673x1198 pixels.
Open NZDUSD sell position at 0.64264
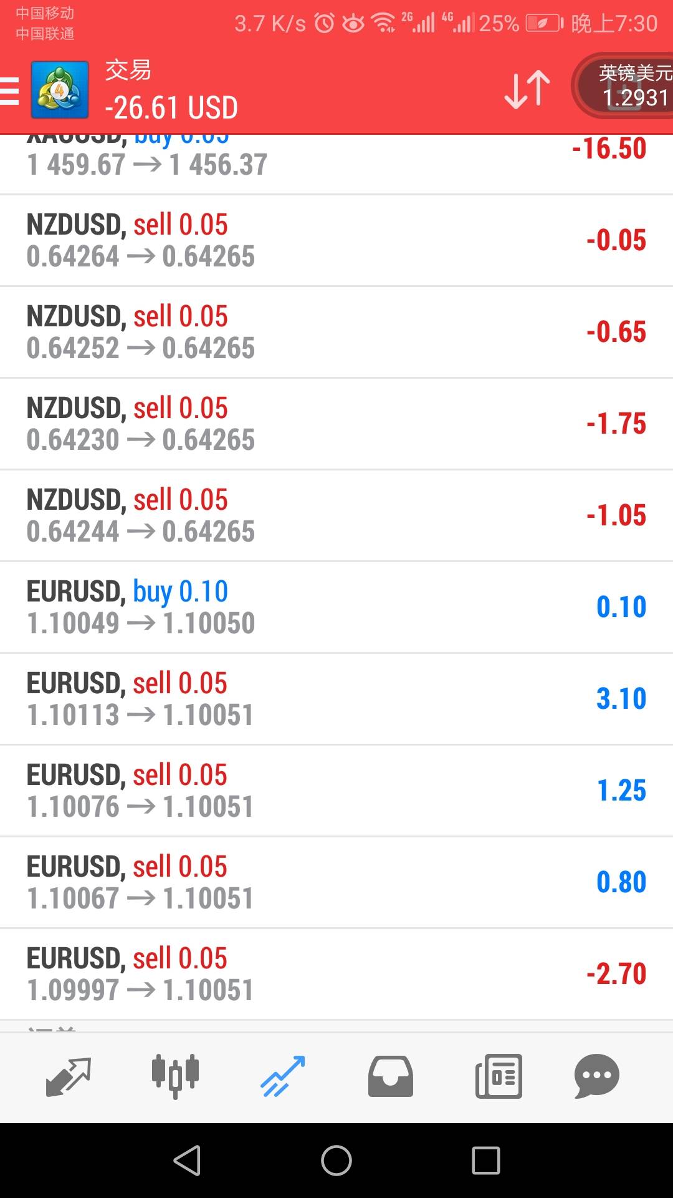[x=336, y=240]
